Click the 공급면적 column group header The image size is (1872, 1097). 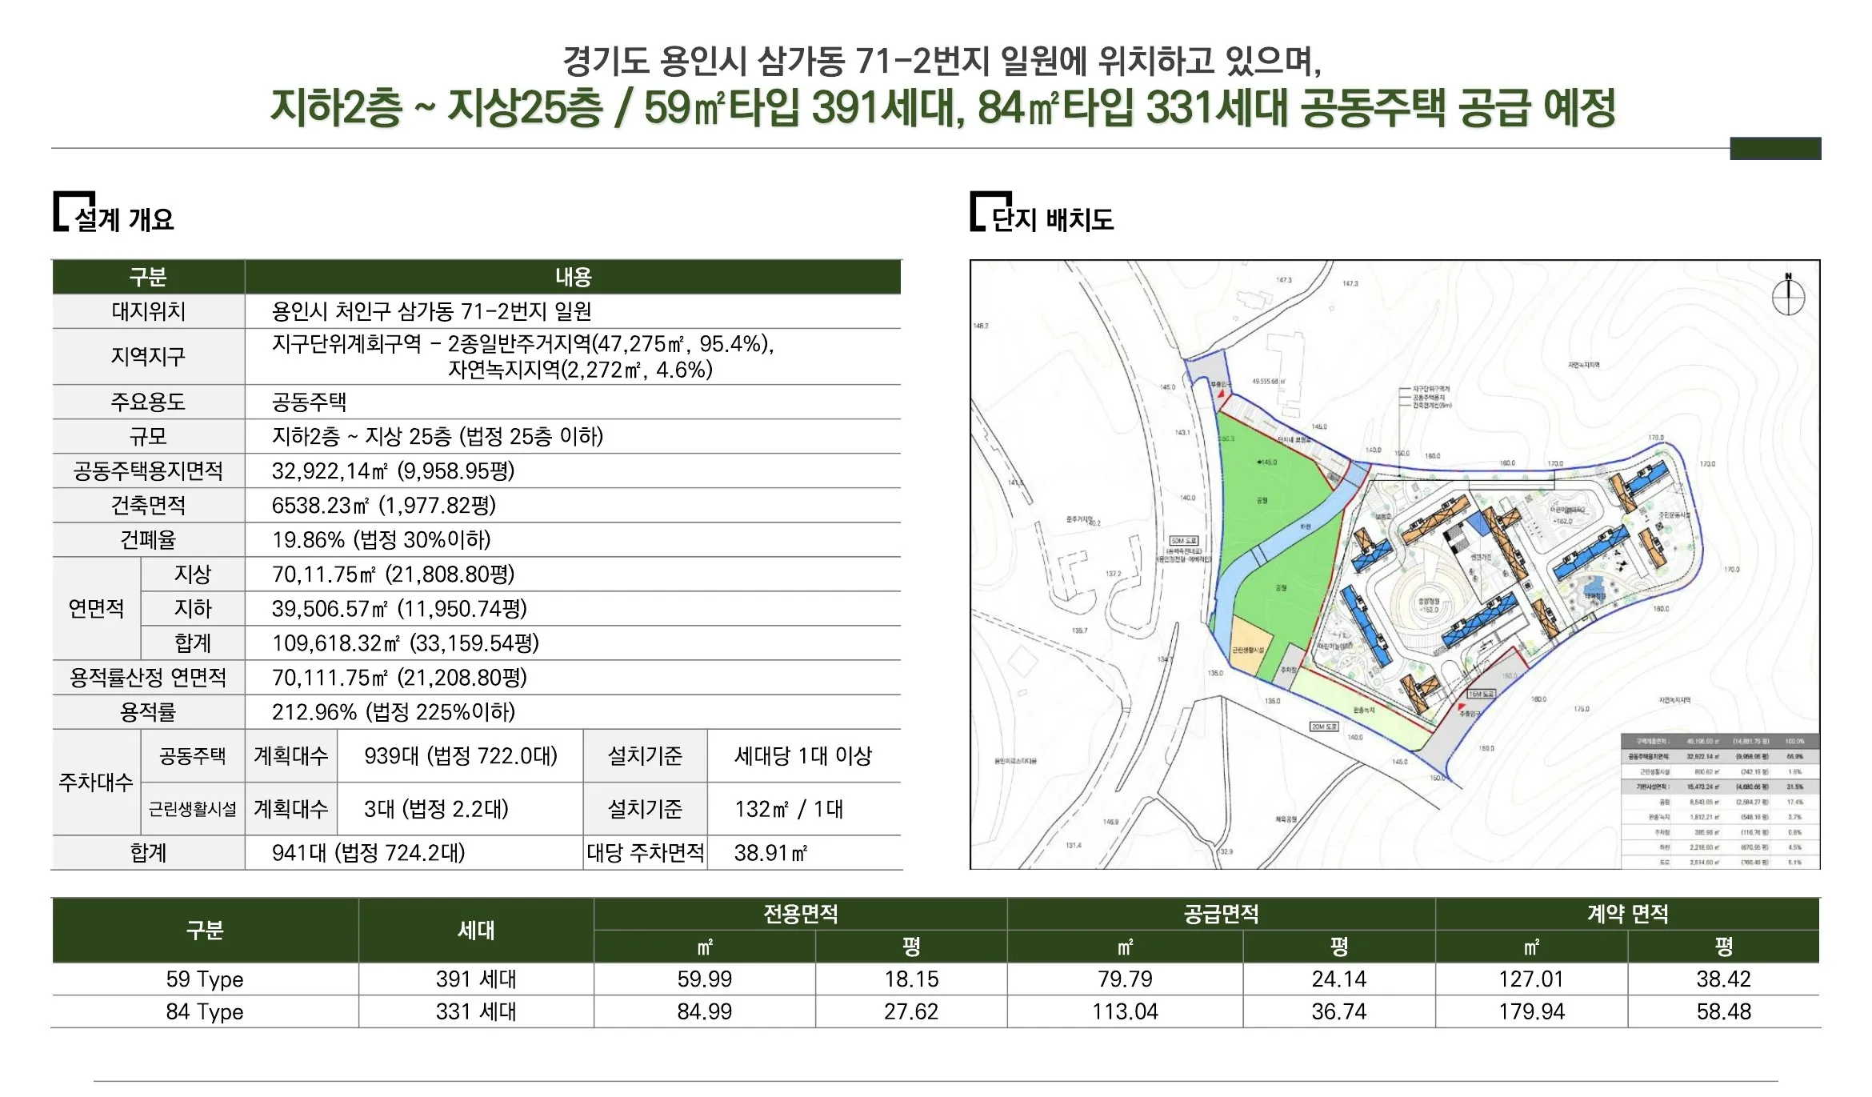pos(1221,914)
